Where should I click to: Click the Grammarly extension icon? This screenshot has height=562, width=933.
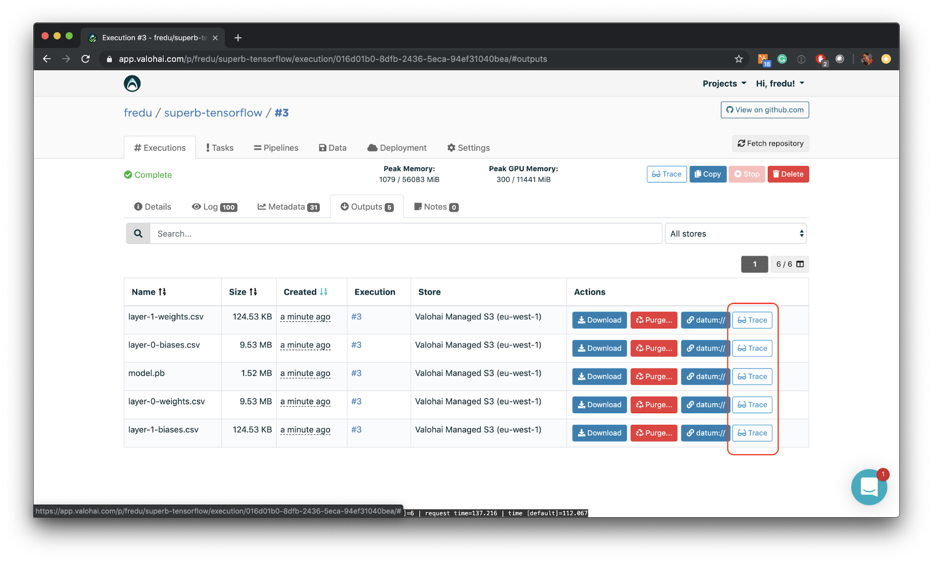(x=782, y=59)
